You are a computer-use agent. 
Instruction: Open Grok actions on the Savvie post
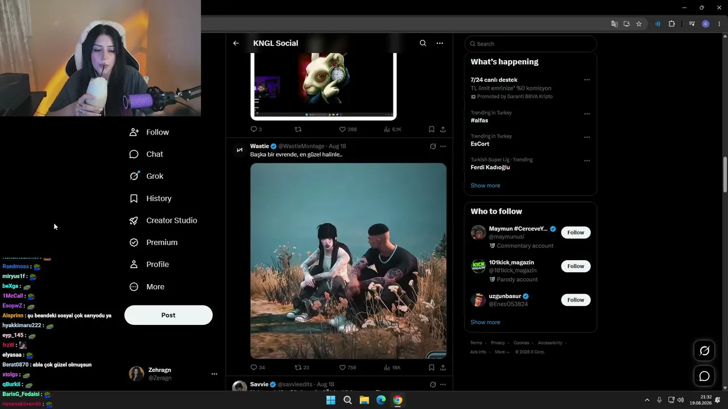[x=433, y=385]
